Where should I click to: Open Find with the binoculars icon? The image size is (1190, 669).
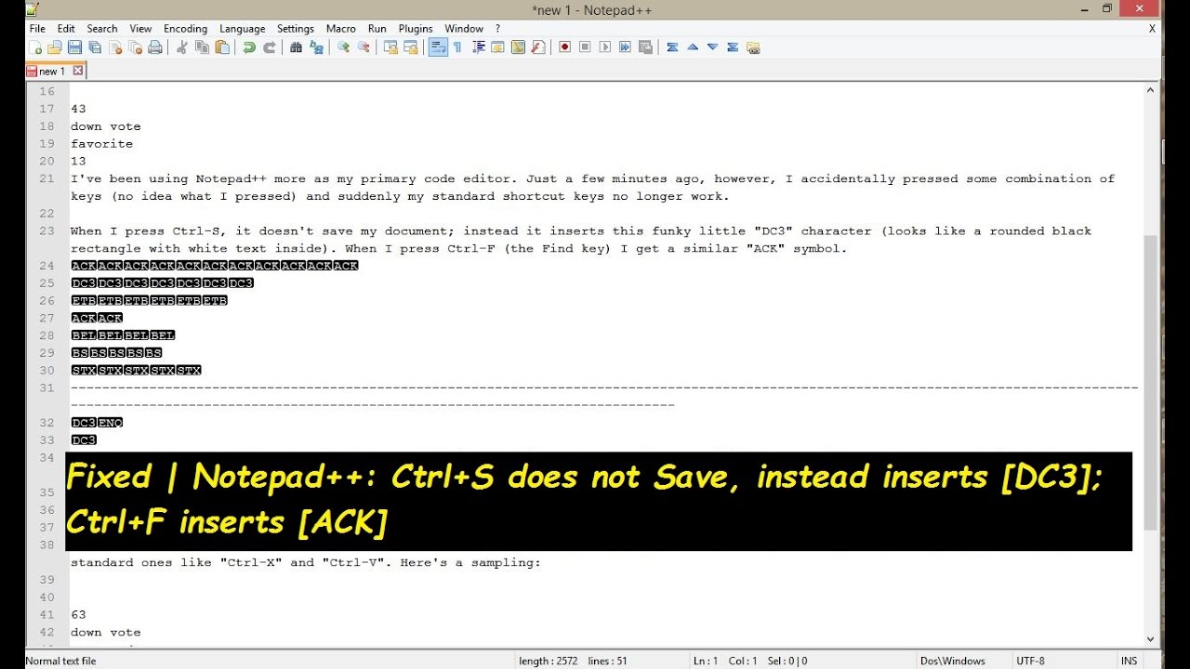[297, 47]
